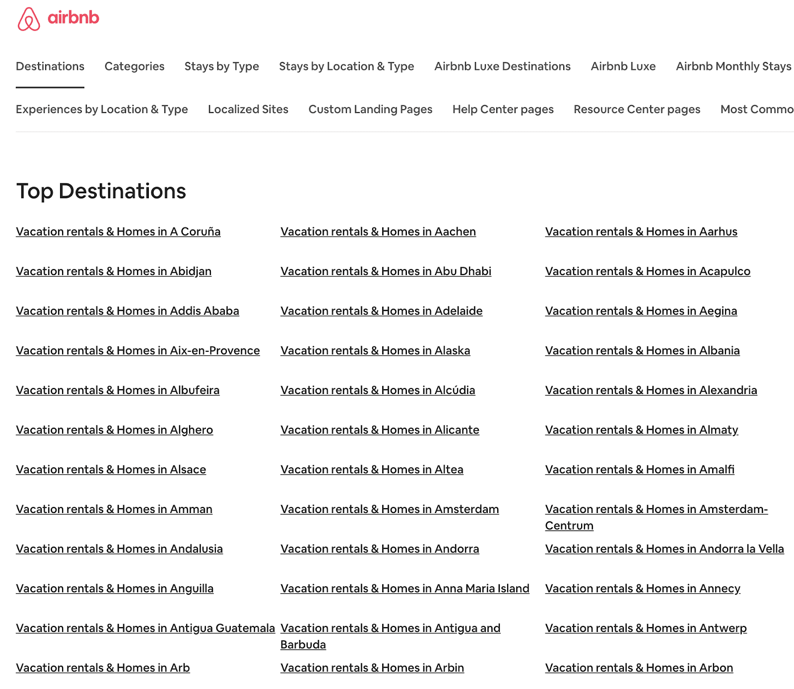View homes in Amsterdam
Screen dimensions: 794x689
390,509
